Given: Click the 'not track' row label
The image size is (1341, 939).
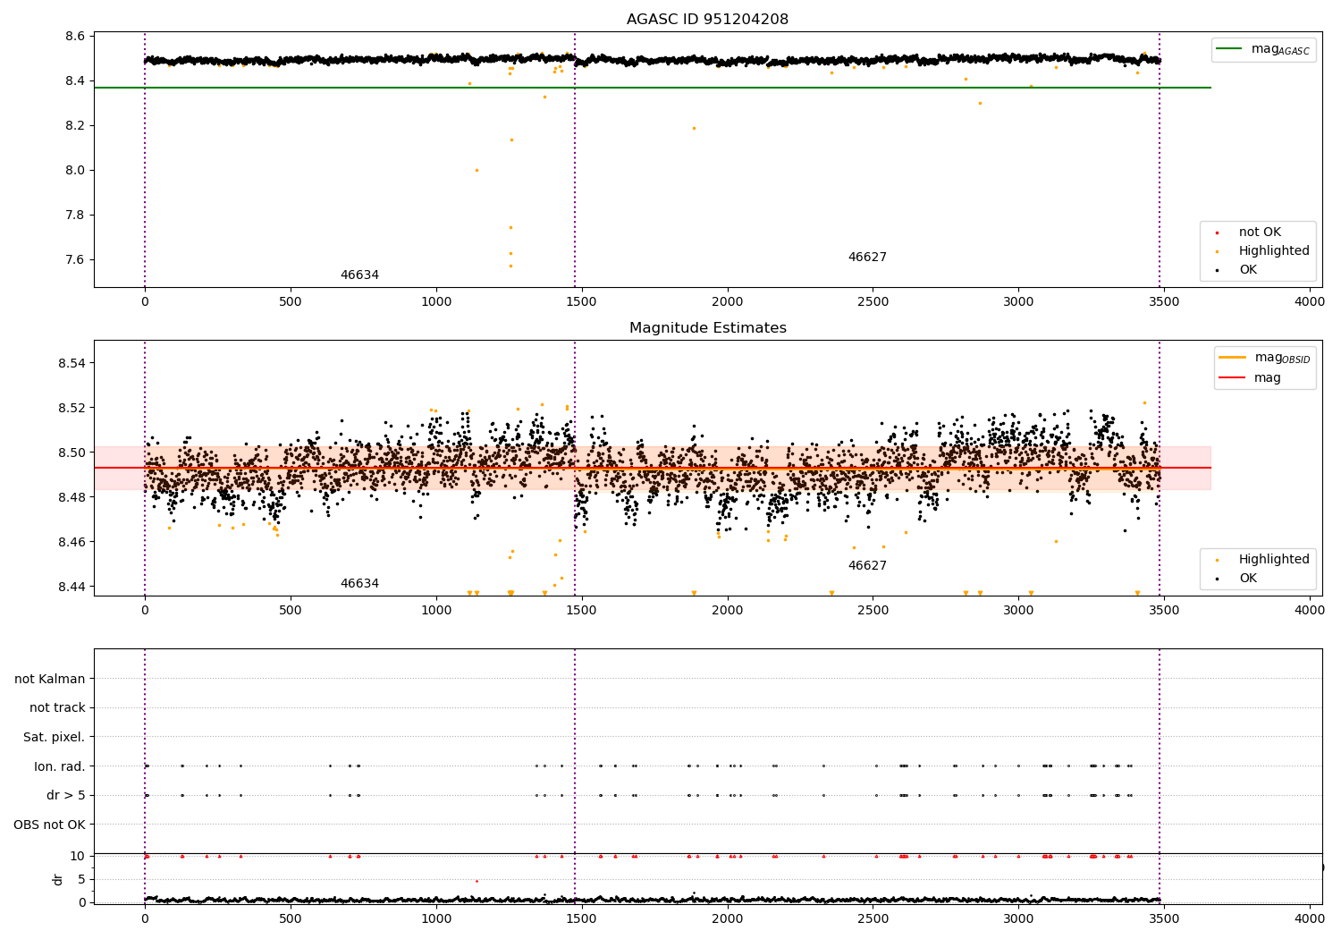Looking at the screenshot, I should pyautogui.click(x=57, y=708).
